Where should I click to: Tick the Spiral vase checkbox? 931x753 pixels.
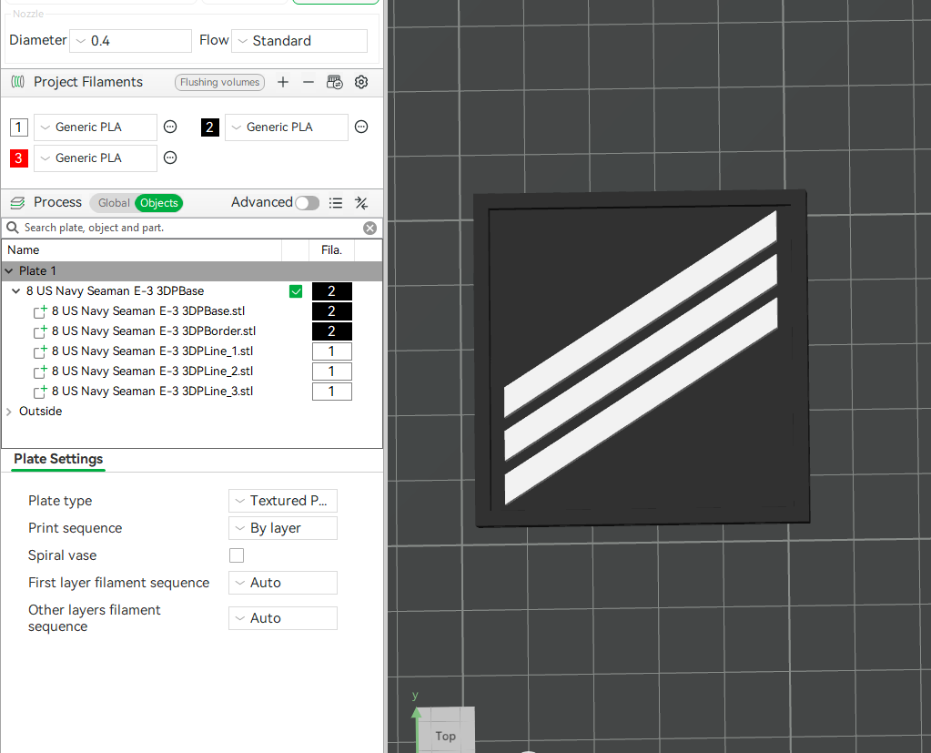click(x=237, y=555)
